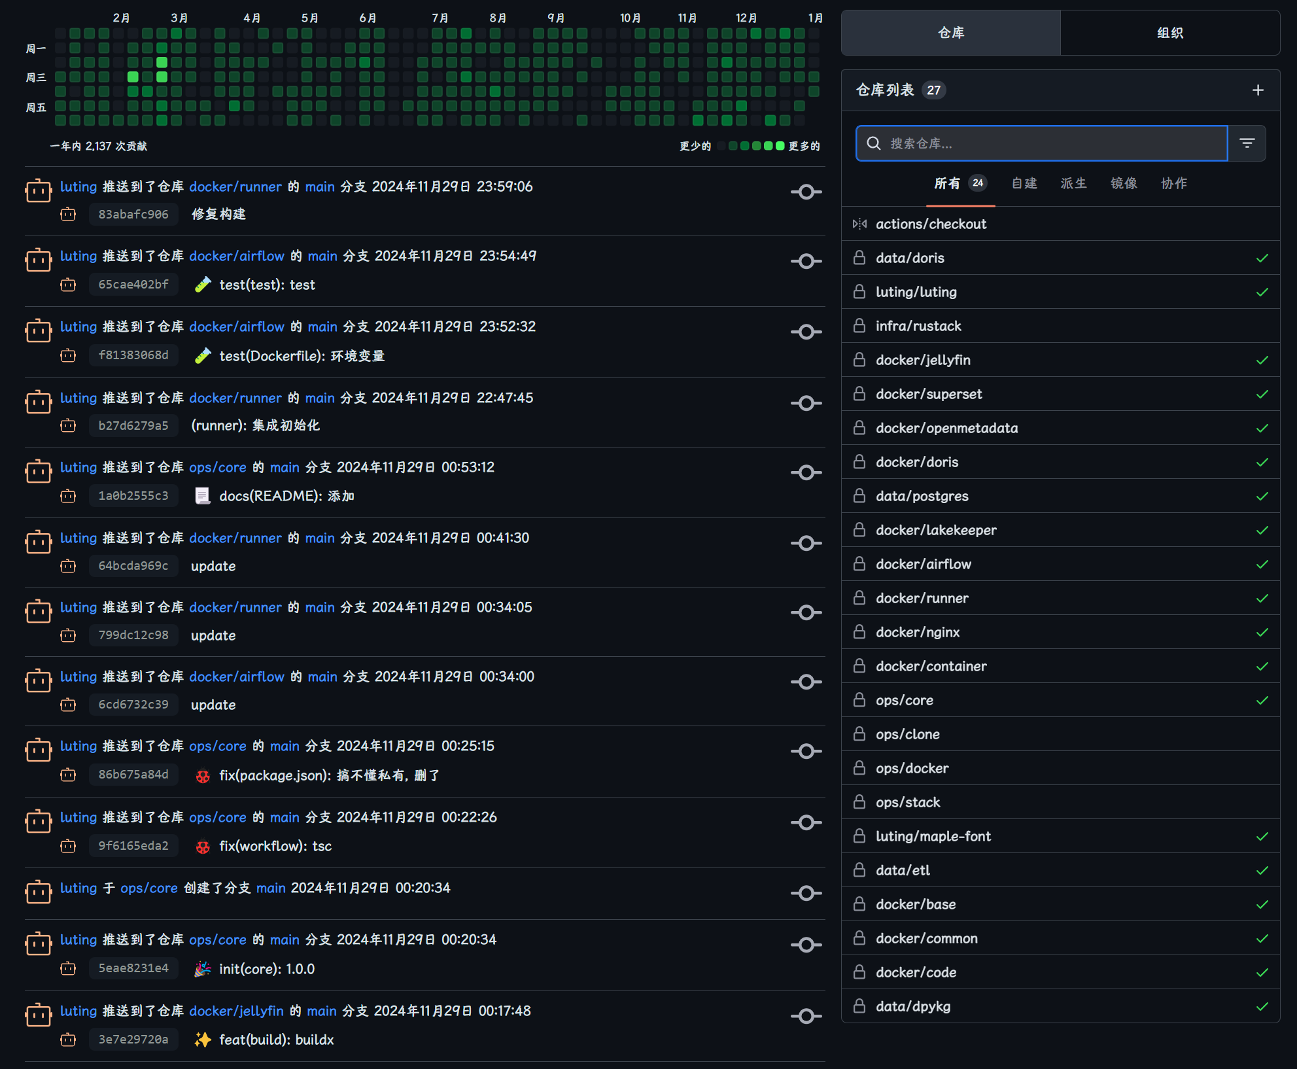This screenshot has width=1297, height=1069.
Task: Click lock icon beside docker/jellyfin repository
Action: tap(859, 360)
